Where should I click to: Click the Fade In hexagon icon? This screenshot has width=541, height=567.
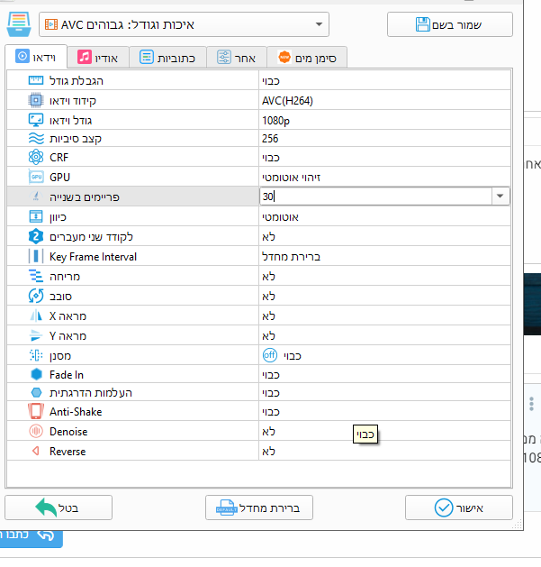tap(36, 374)
